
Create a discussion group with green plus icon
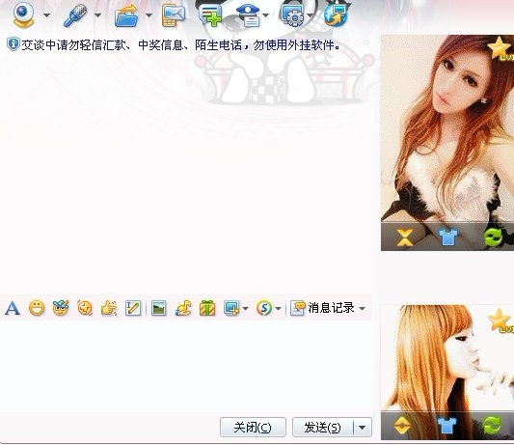click(210, 15)
